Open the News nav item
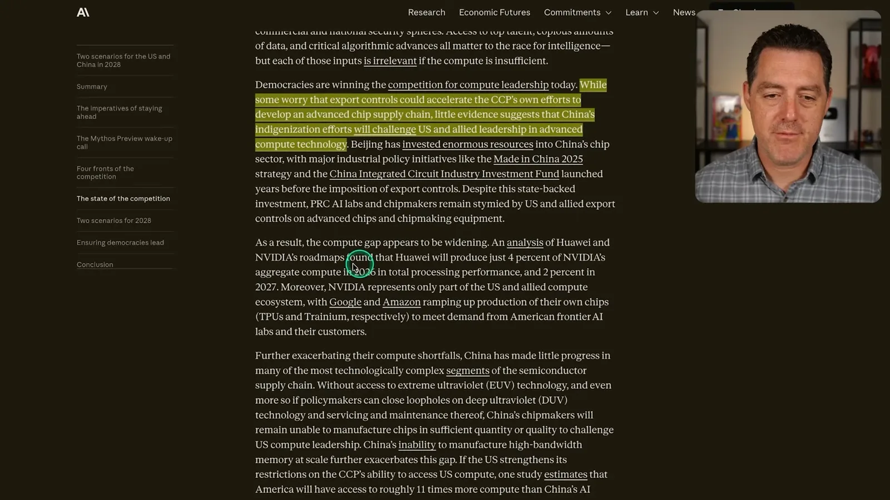This screenshot has width=890, height=500. point(684,12)
